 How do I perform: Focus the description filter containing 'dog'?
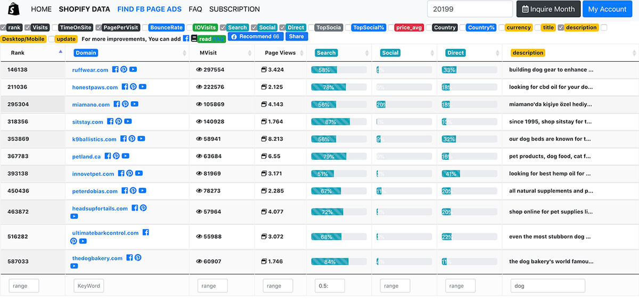coord(547,286)
